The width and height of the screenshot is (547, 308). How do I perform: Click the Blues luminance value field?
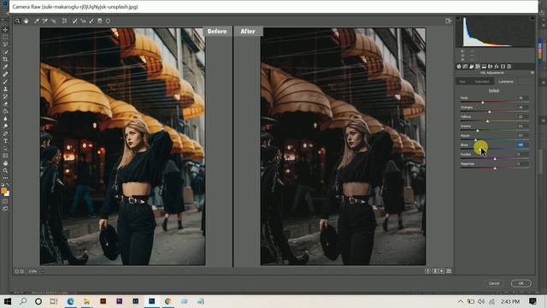click(x=521, y=145)
